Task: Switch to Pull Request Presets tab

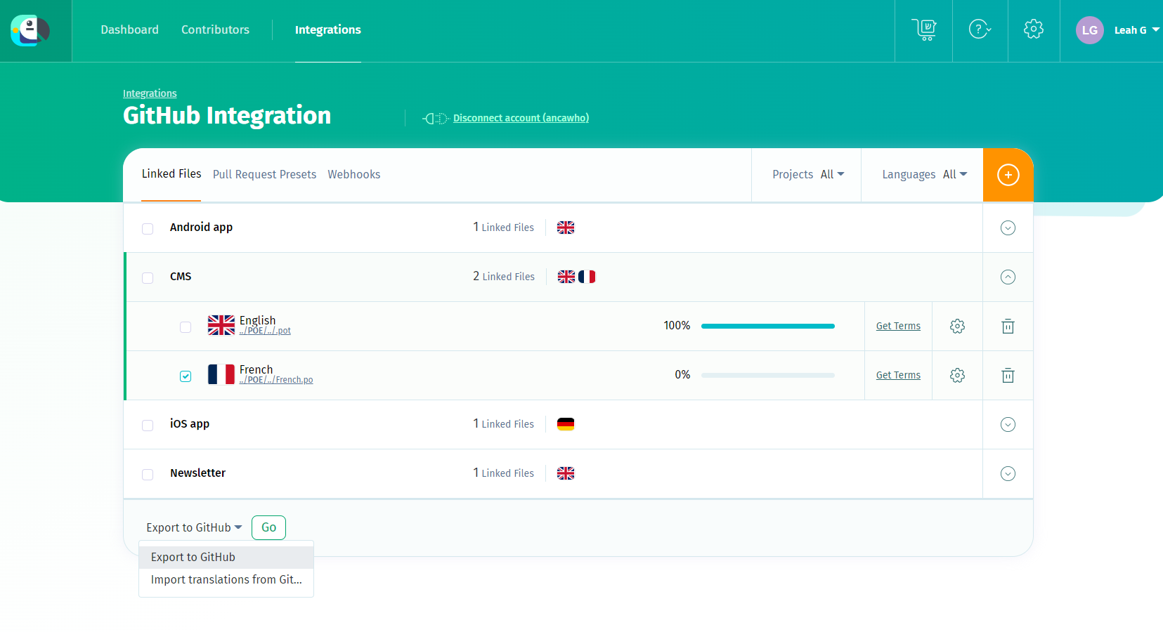Action: pyautogui.click(x=264, y=174)
